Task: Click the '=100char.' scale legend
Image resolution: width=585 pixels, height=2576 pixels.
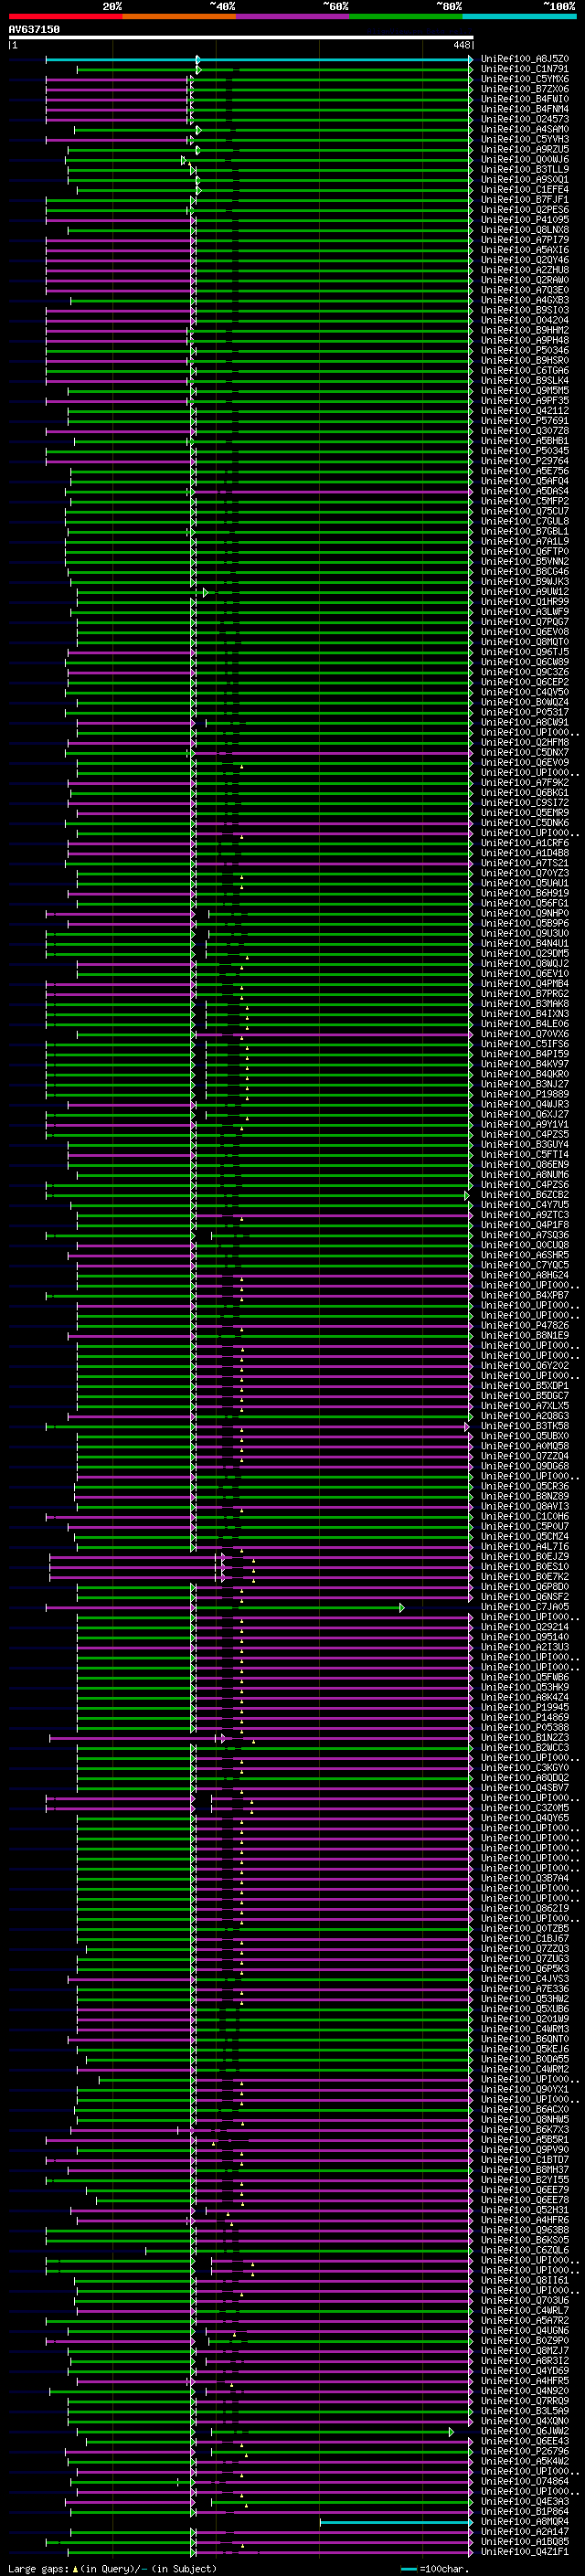Action: 444,2568
